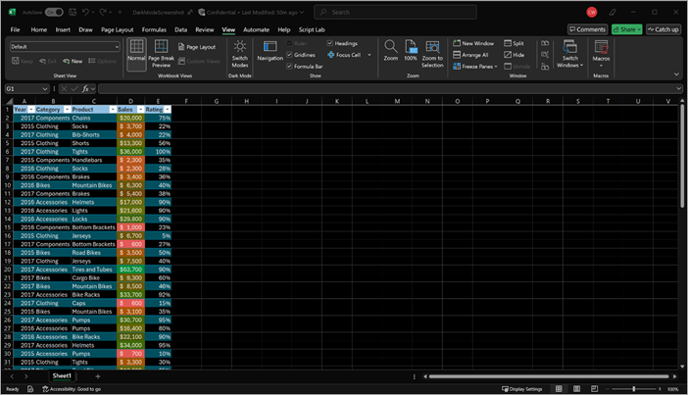Click the Catch up button
The width and height of the screenshot is (688, 395).
663,29
